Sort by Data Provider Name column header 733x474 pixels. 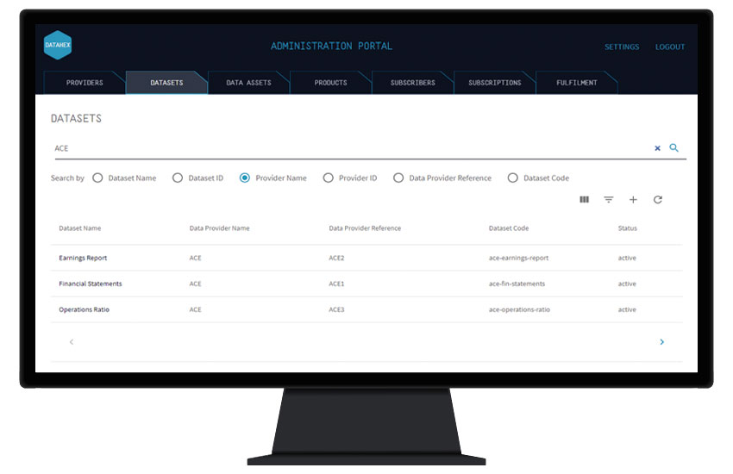219,228
